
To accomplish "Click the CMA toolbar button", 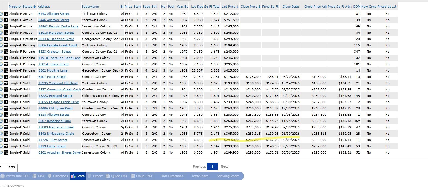I will pyautogui.click(x=39, y=176).
